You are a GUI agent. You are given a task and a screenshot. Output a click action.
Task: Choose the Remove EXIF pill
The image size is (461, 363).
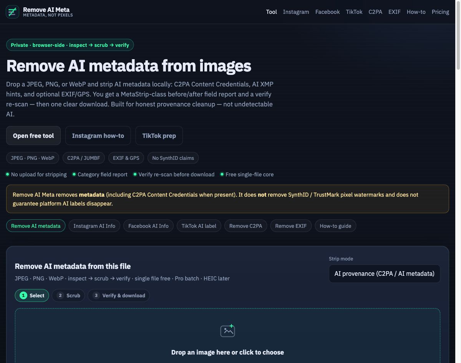[x=291, y=226]
